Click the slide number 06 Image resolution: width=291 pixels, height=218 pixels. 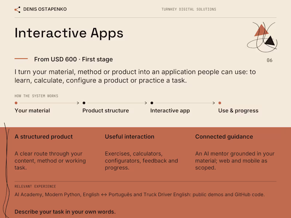270,60
